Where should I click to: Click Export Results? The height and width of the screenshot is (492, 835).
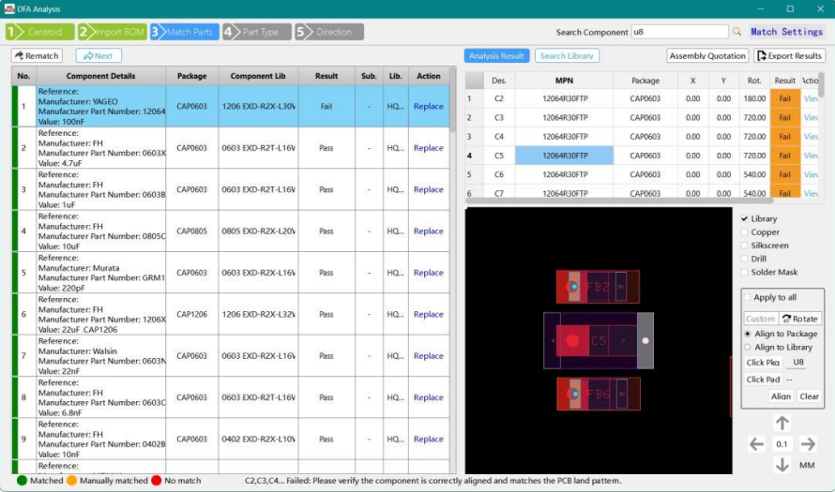[x=789, y=56]
